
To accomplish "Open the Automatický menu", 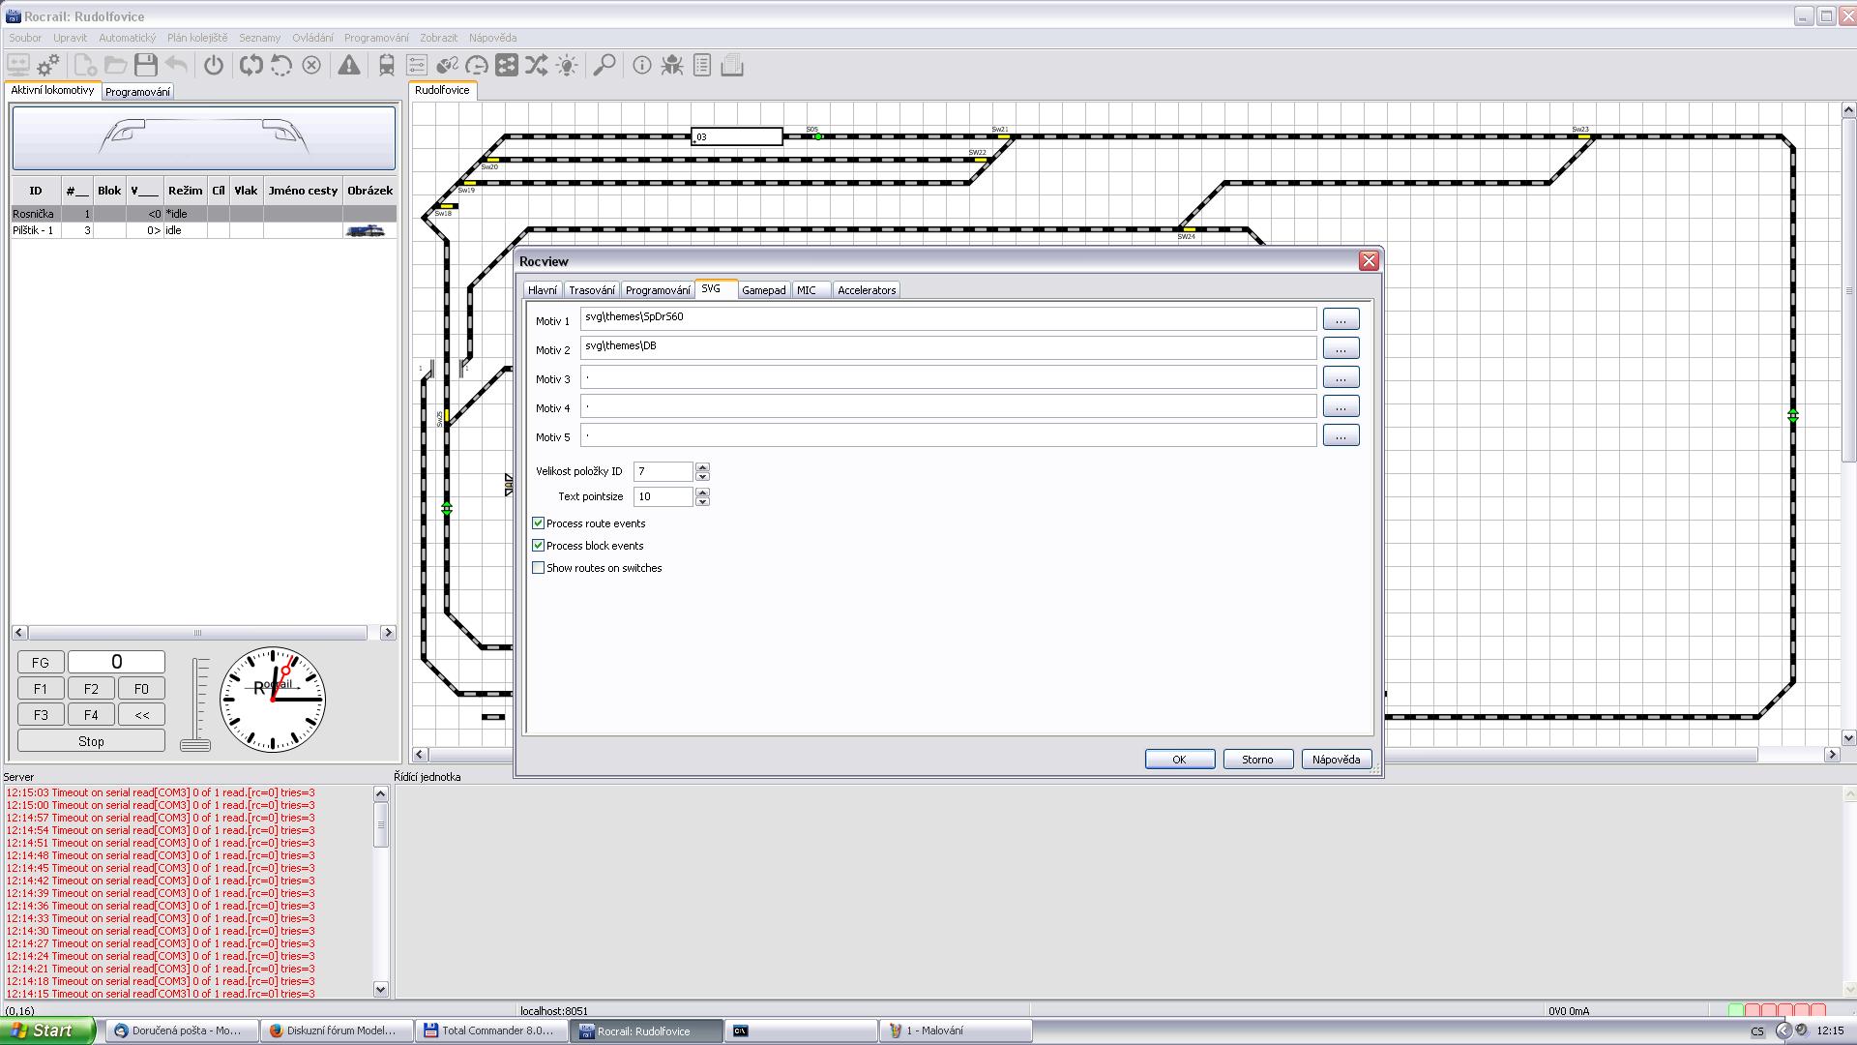I will (x=127, y=38).
